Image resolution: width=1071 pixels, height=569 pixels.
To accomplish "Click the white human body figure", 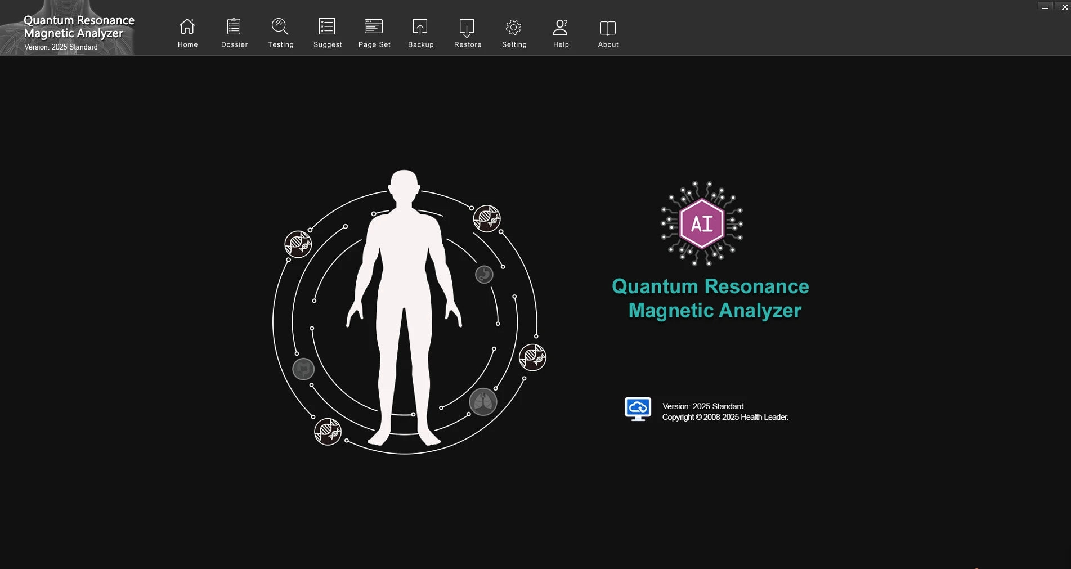I will (404, 307).
